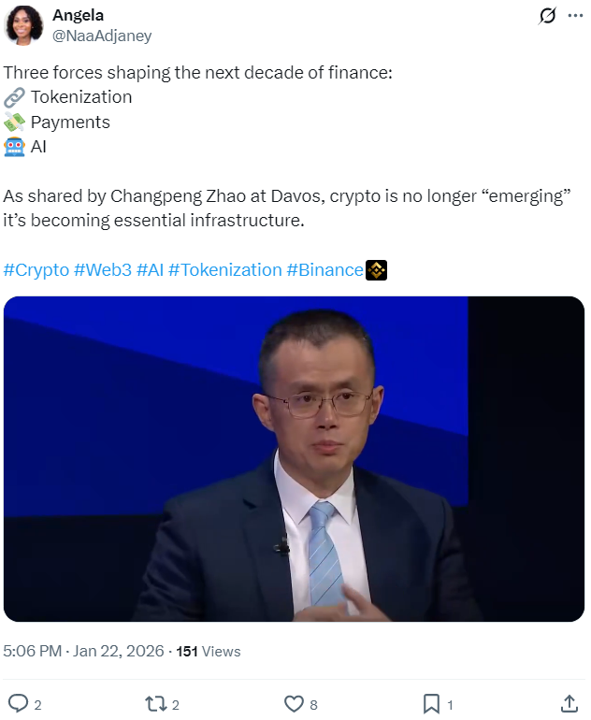
Task: Open Angela's profile picture
Action: pyautogui.click(x=23, y=25)
